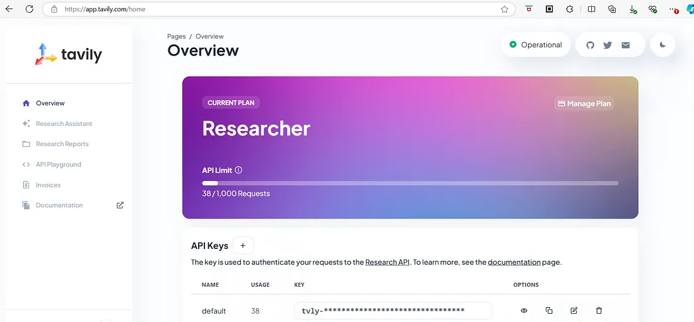
Task: Click the KEY column header
Action: click(299, 285)
